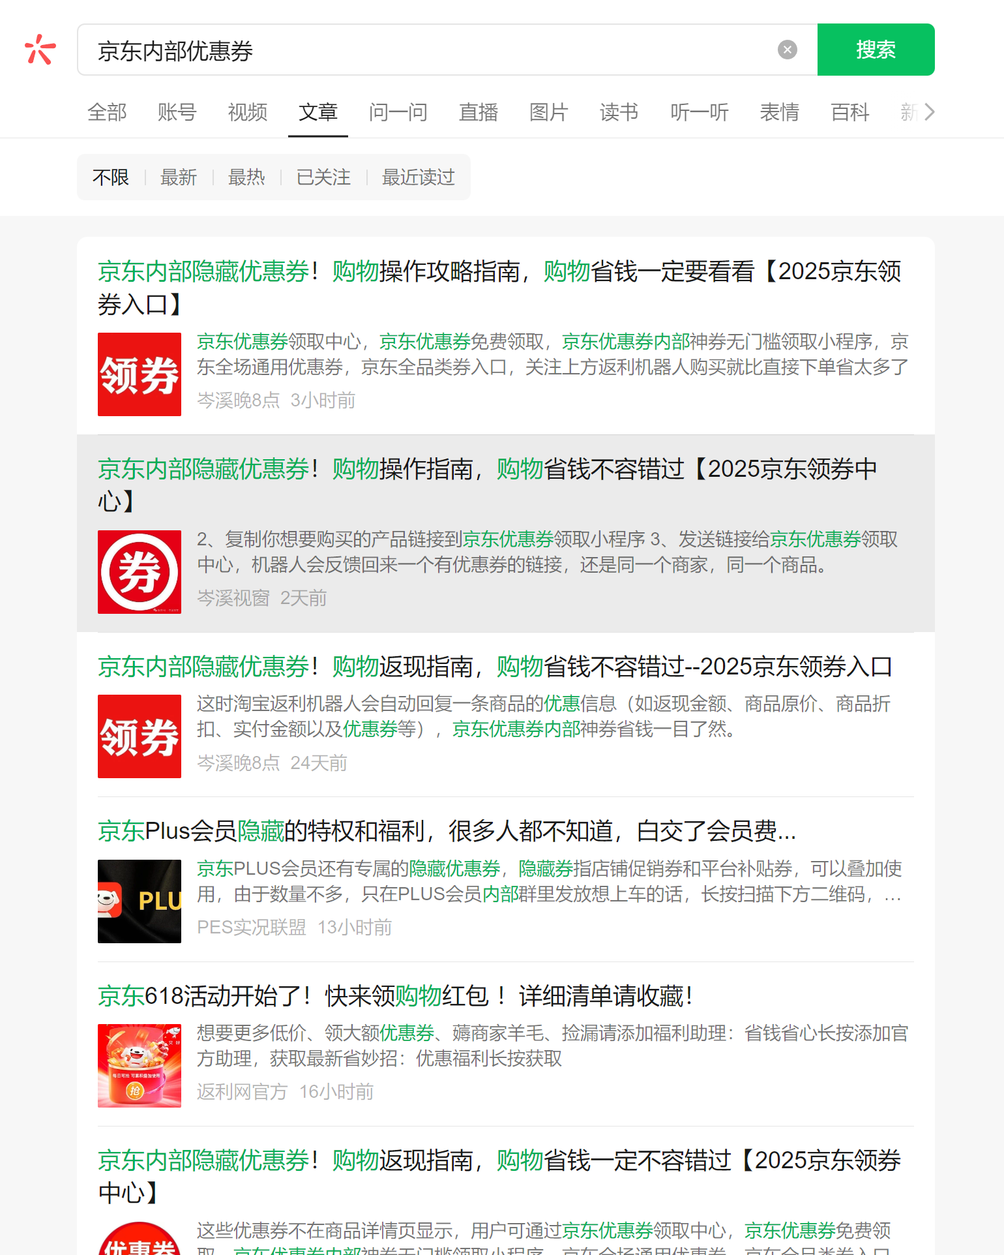Open article titled 购物操作攻略指南 【2025京东领券入口】

point(499,288)
